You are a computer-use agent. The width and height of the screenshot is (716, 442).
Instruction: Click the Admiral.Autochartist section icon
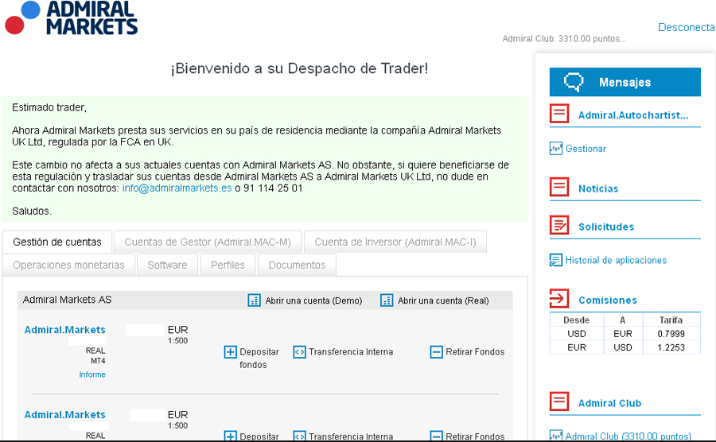coord(559,114)
